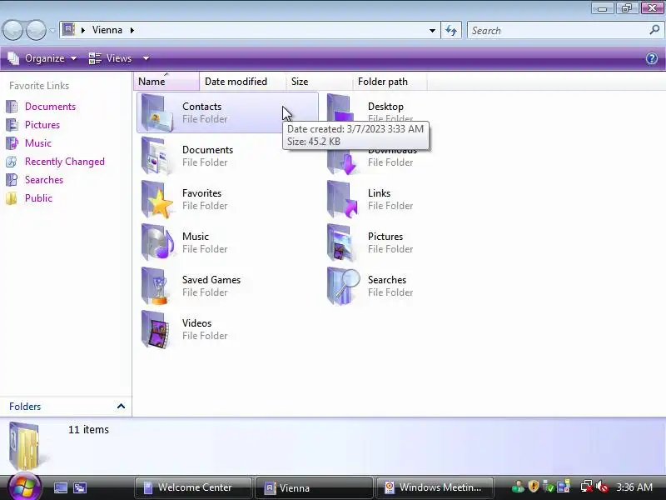Select the Links folder name text
The image size is (666, 500).
(x=379, y=193)
